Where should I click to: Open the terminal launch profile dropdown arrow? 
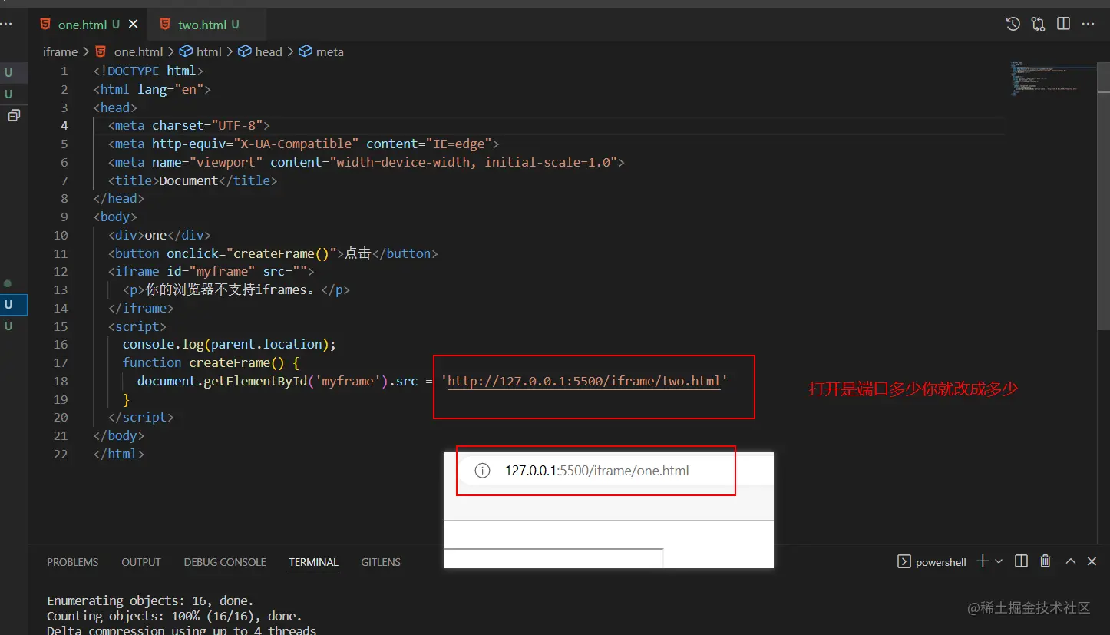pos(999,561)
